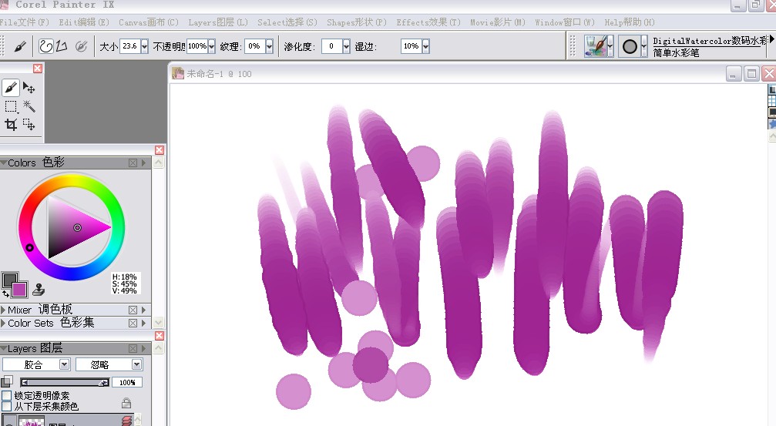Screen dimensions: 776x426
Task: Click the purple main color swatch
Action: coord(20,290)
